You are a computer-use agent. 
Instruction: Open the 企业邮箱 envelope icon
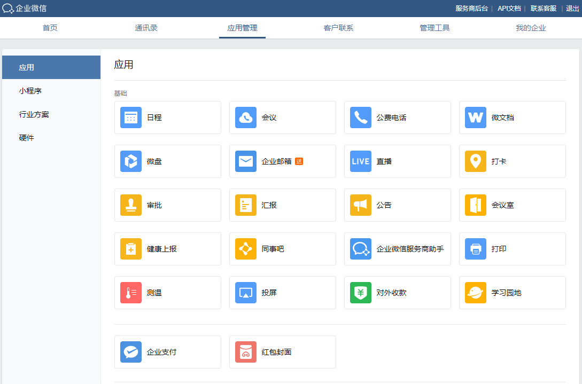click(246, 161)
